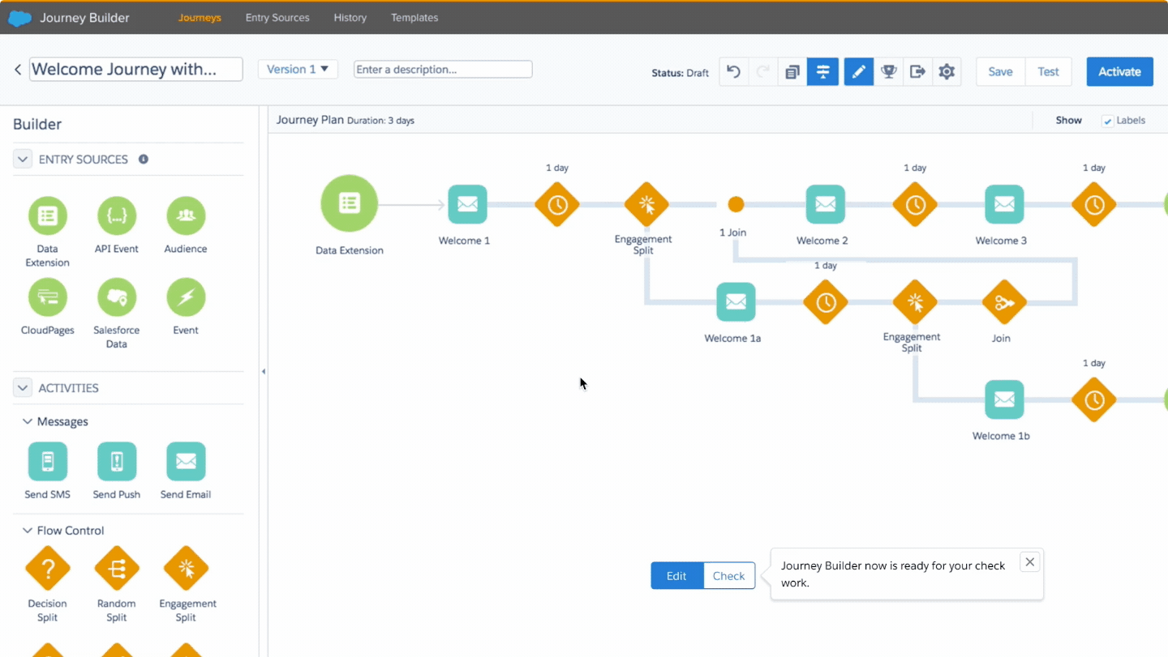Select the Salesforce Data entry source
Image resolution: width=1168 pixels, height=657 pixels.
point(117,297)
